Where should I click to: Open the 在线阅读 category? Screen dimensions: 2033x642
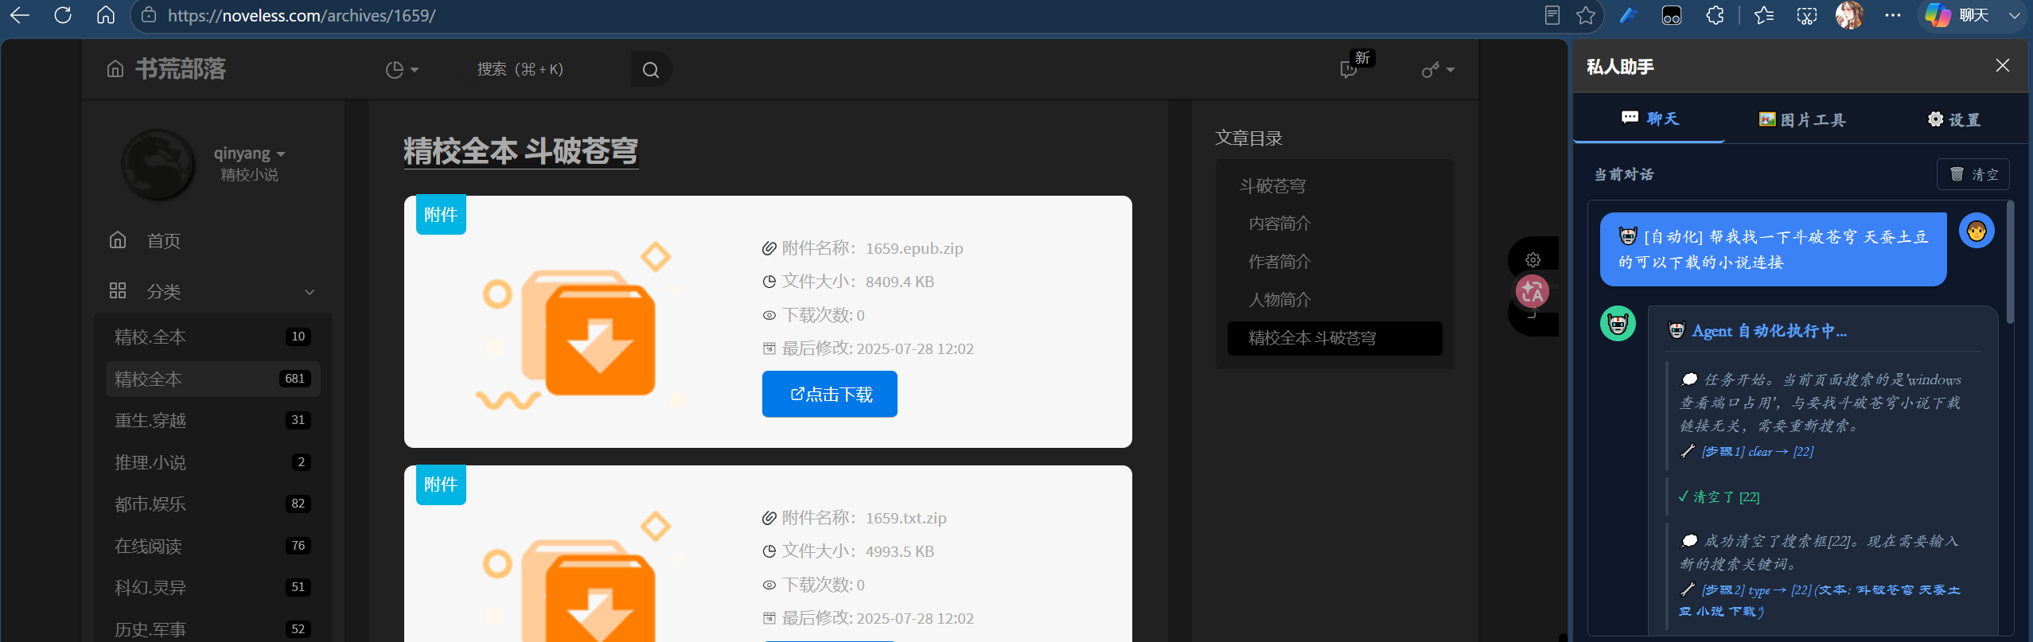tap(212, 546)
